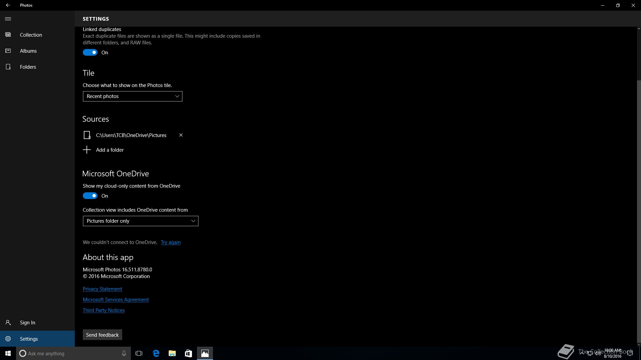Open the Pictures folder only dropdown

[x=141, y=221]
